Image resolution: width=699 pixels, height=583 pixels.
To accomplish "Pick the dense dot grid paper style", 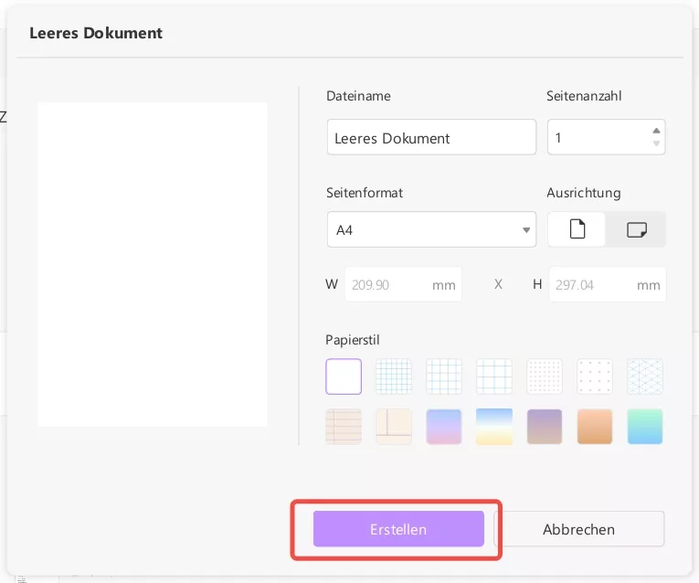I will (545, 376).
